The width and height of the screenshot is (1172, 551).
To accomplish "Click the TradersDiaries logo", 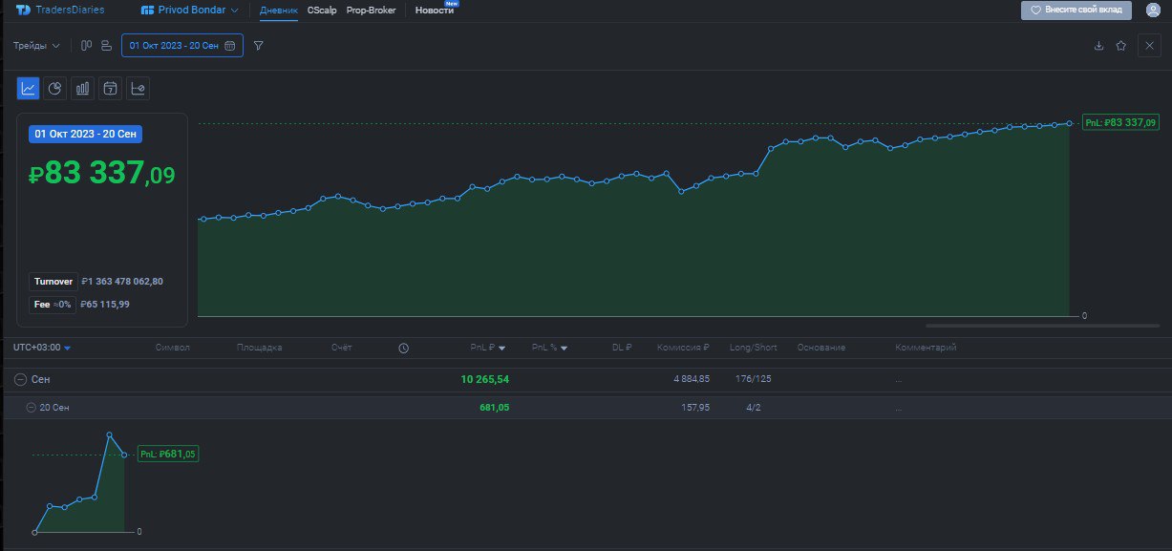I will (60, 10).
